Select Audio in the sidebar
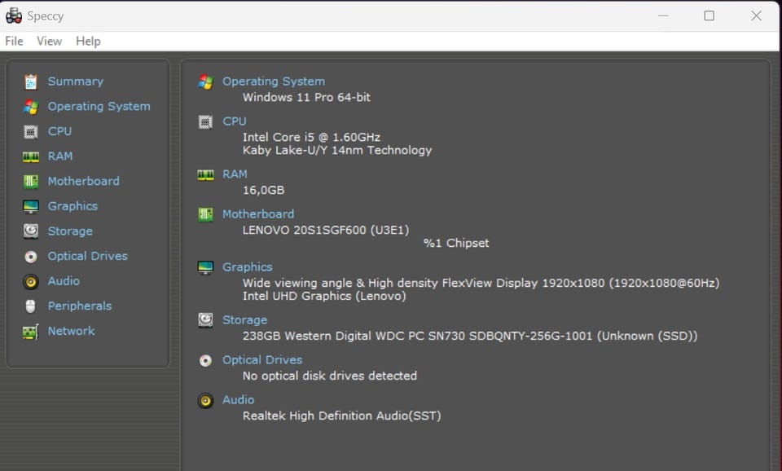782x471 pixels. pos(64,281)
